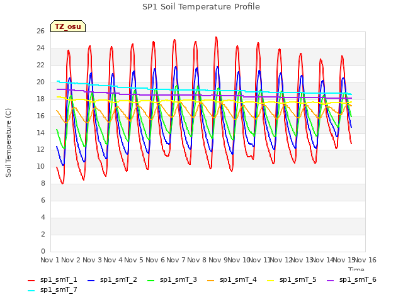Click the 0 y-axis tick label

pos(43,251)
